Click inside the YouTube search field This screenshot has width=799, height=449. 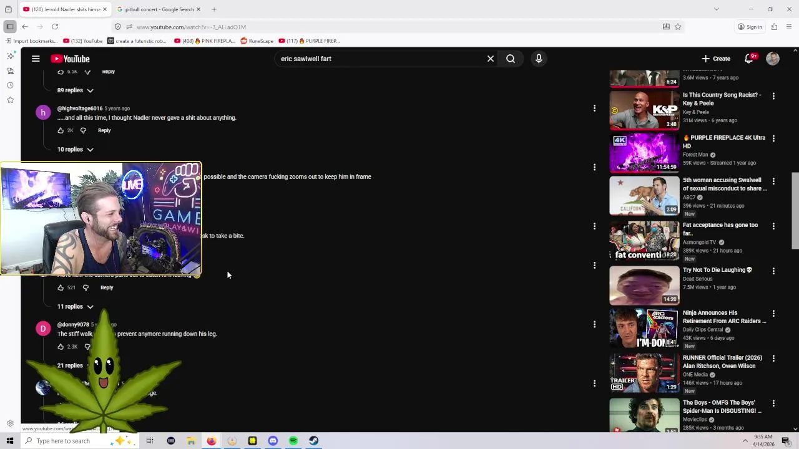pyautogui.click(x=380, y=59)
